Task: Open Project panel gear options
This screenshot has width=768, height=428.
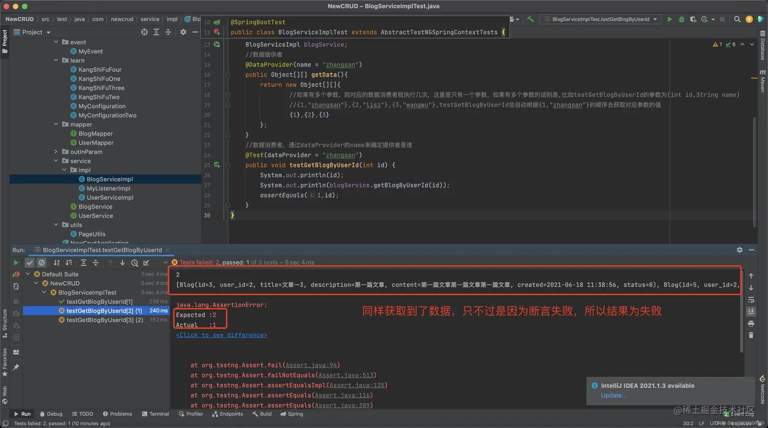Action: [183, 32]
